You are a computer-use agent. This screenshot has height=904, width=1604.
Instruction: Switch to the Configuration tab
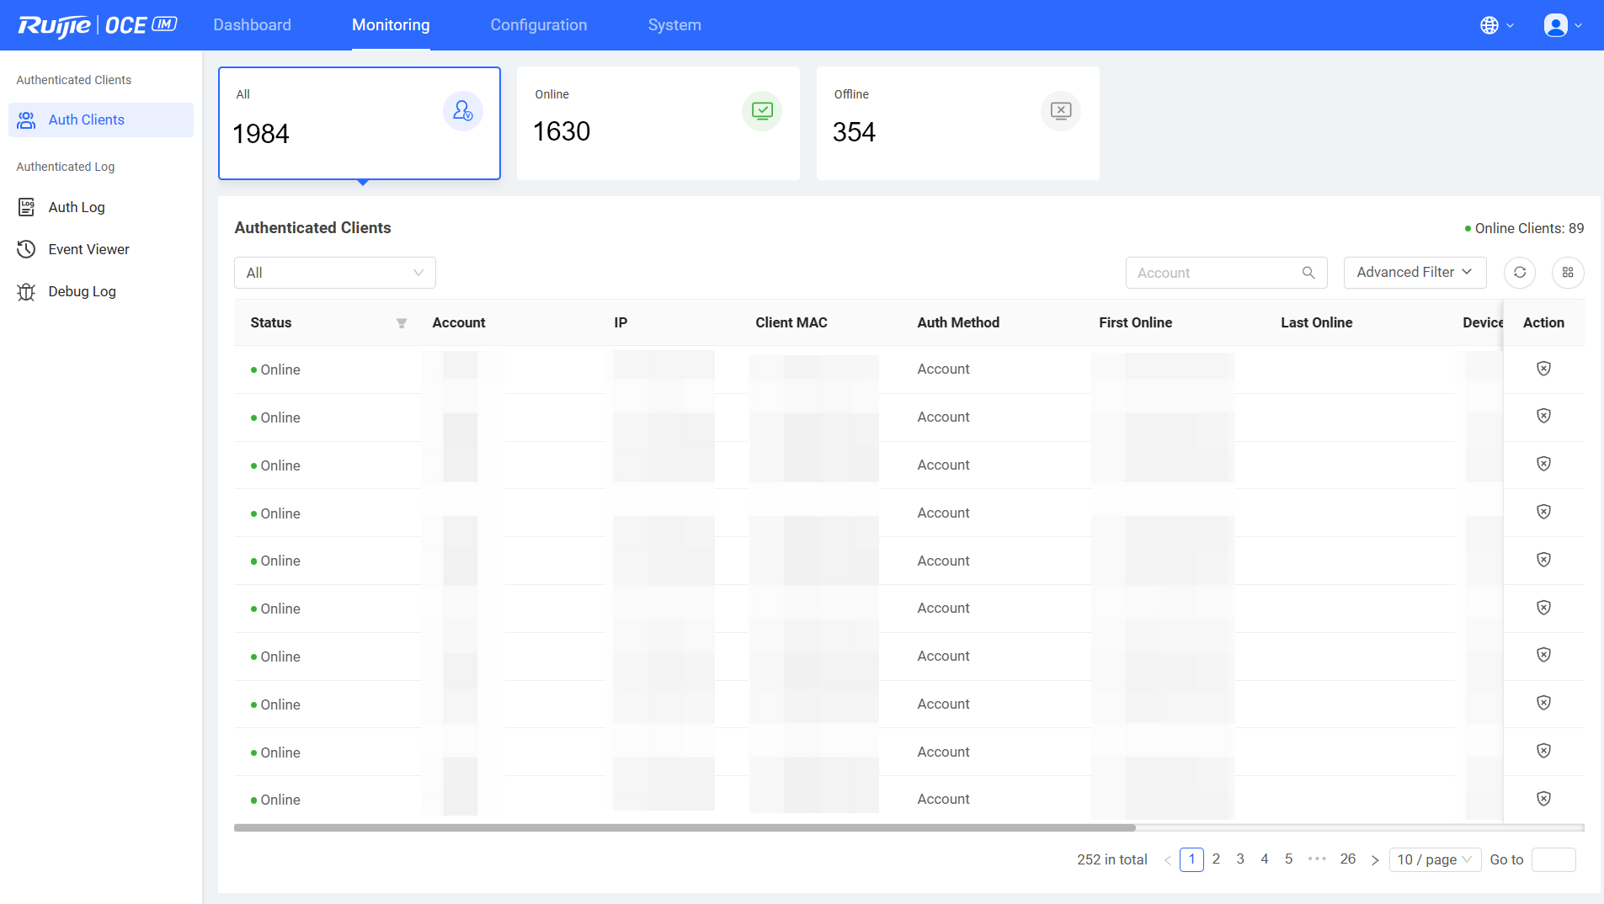click(539, 25)
